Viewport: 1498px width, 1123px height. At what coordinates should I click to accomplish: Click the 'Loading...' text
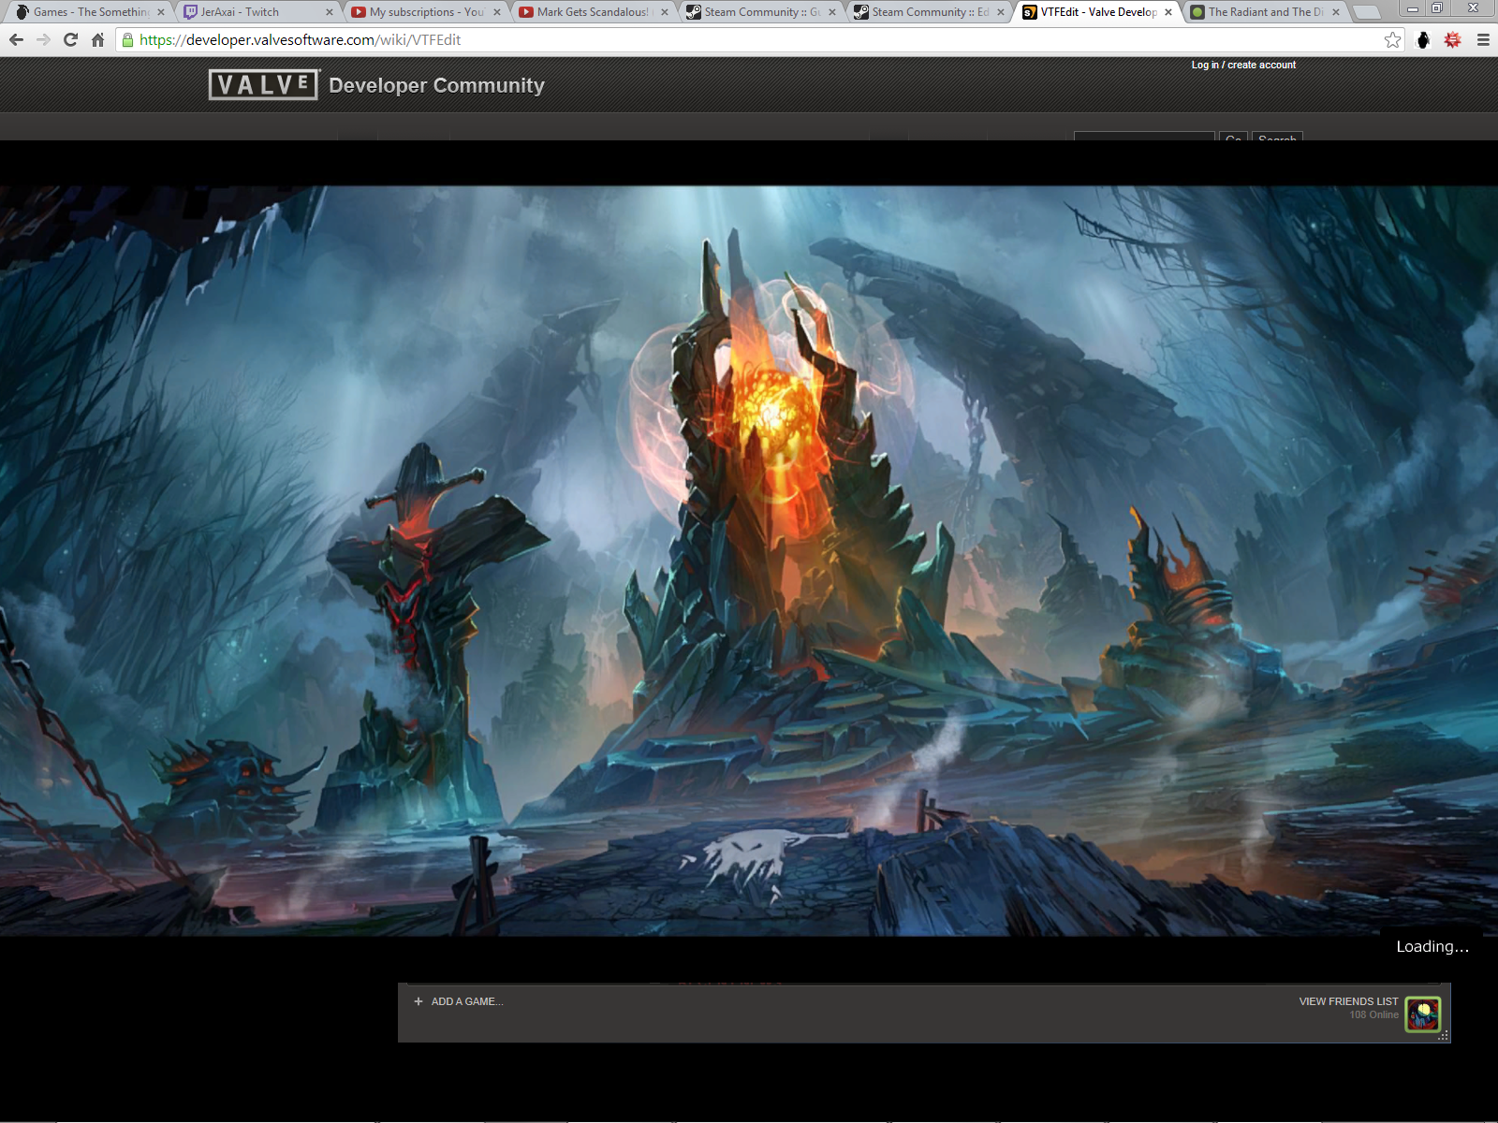coord(1432,947)
